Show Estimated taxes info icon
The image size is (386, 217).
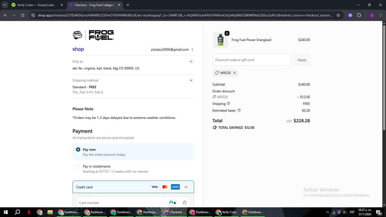click(239, 110)
